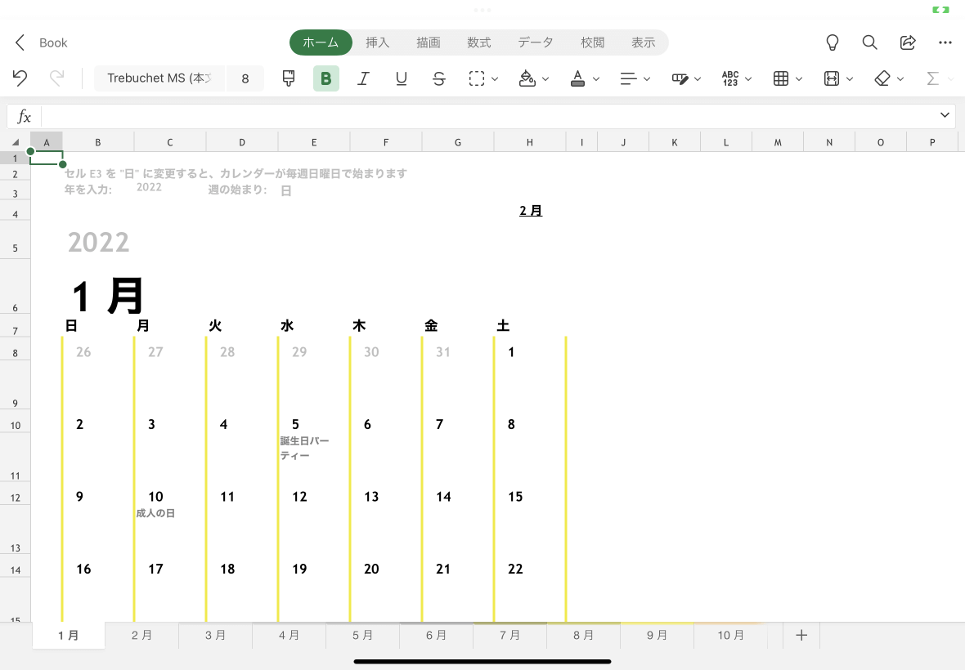Click the date cell 22

coord(515,569)
